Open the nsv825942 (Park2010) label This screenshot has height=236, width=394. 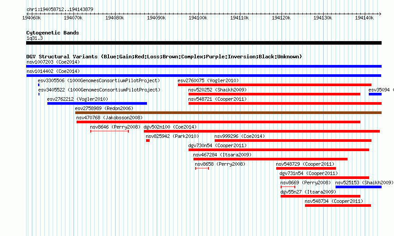pos(172,136)
